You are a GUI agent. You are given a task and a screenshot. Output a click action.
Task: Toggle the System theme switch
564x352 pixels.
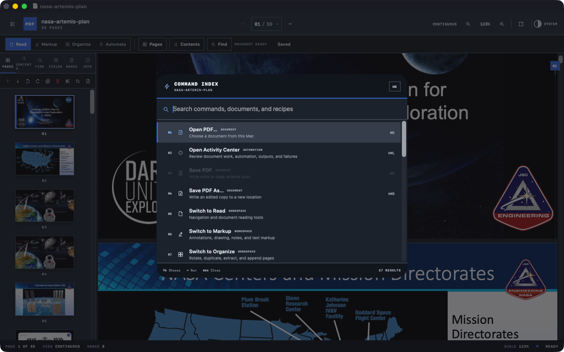tap(546, 24)
